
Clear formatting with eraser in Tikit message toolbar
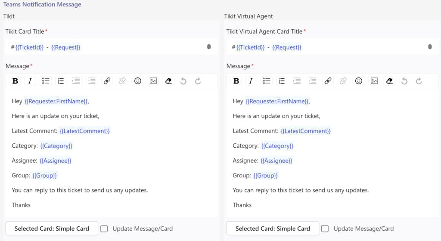click(x=168, y=81)
